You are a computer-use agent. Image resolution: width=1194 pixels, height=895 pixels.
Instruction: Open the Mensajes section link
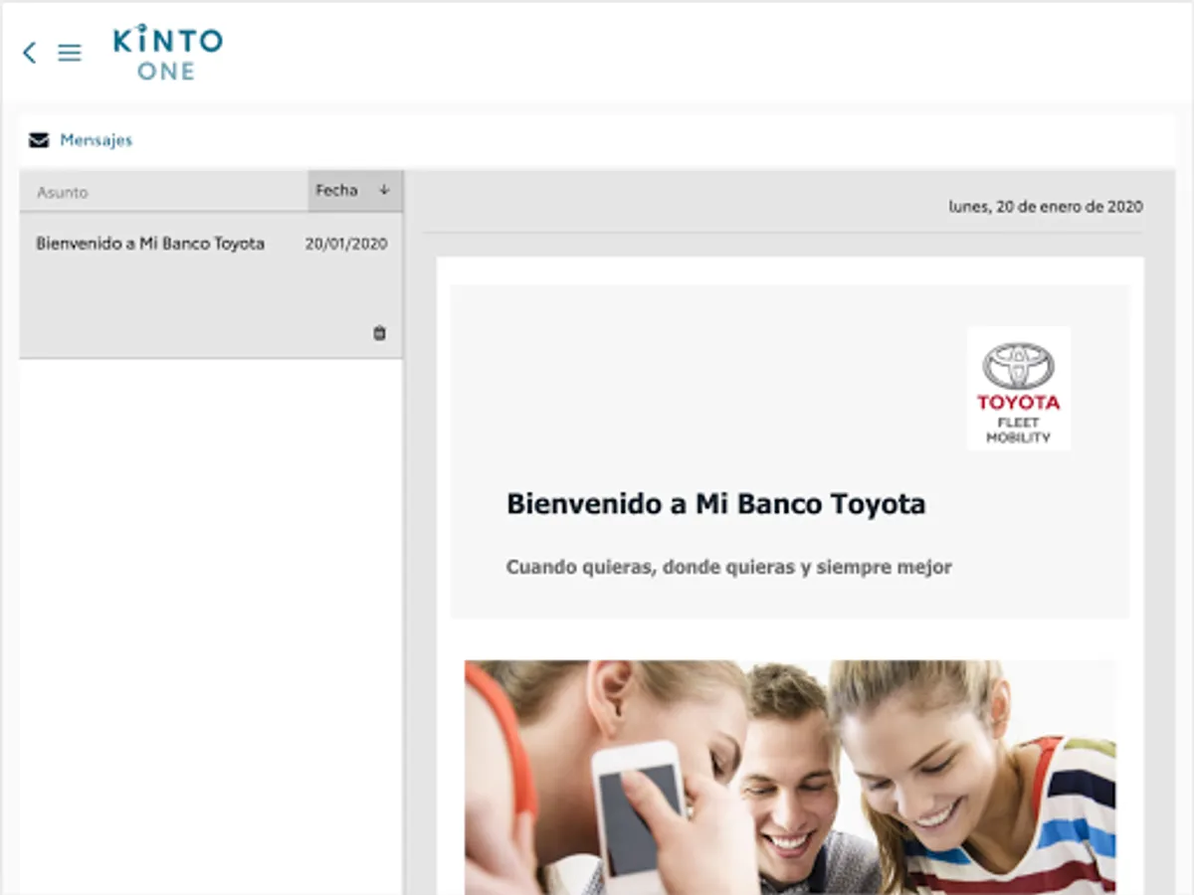(x=96, y=140)
